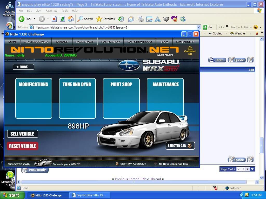Click the SELECTED CAR button

click(x=180, y=146)
